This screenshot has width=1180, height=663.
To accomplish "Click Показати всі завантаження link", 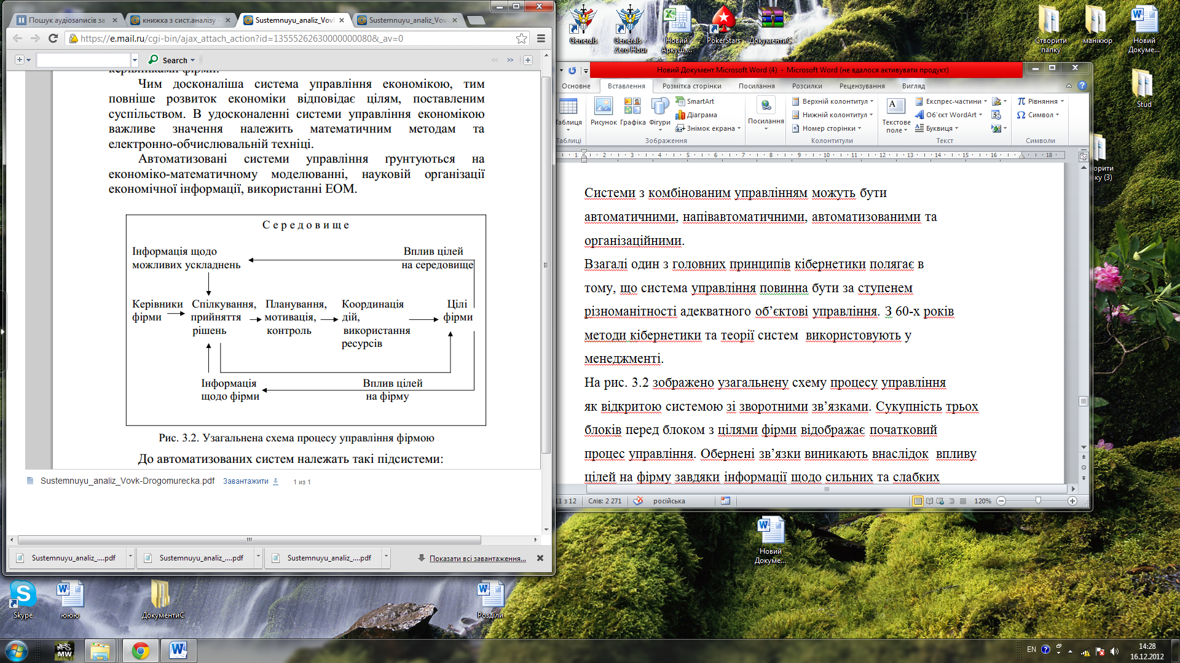I will click(478, 559).
